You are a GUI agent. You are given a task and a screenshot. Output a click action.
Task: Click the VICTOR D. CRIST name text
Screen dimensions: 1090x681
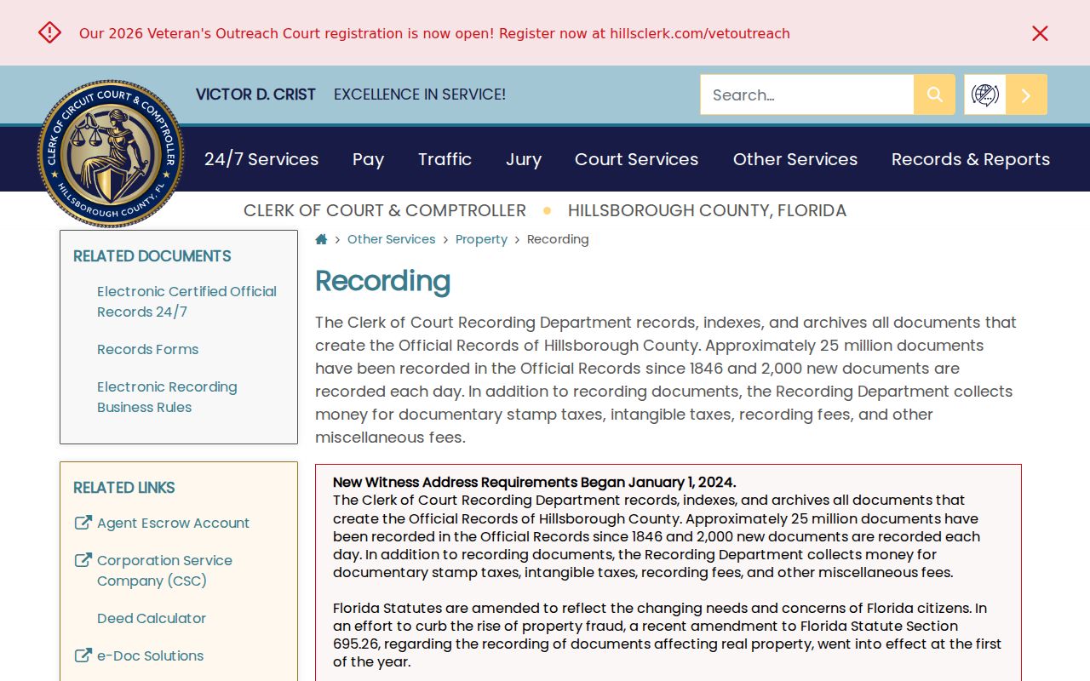(255, 94)
